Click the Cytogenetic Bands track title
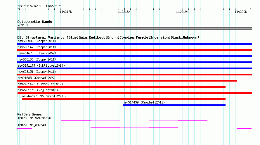Screen dimensions: 260x145 click(35, 22)
